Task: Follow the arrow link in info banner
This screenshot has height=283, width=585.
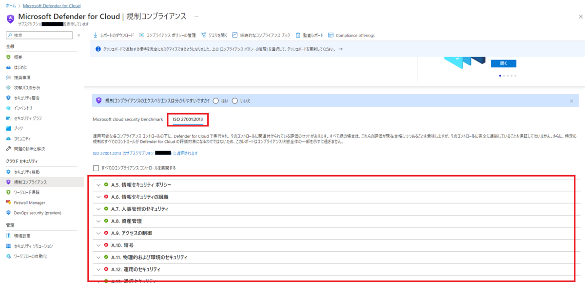Action: (x=341, y=49)
